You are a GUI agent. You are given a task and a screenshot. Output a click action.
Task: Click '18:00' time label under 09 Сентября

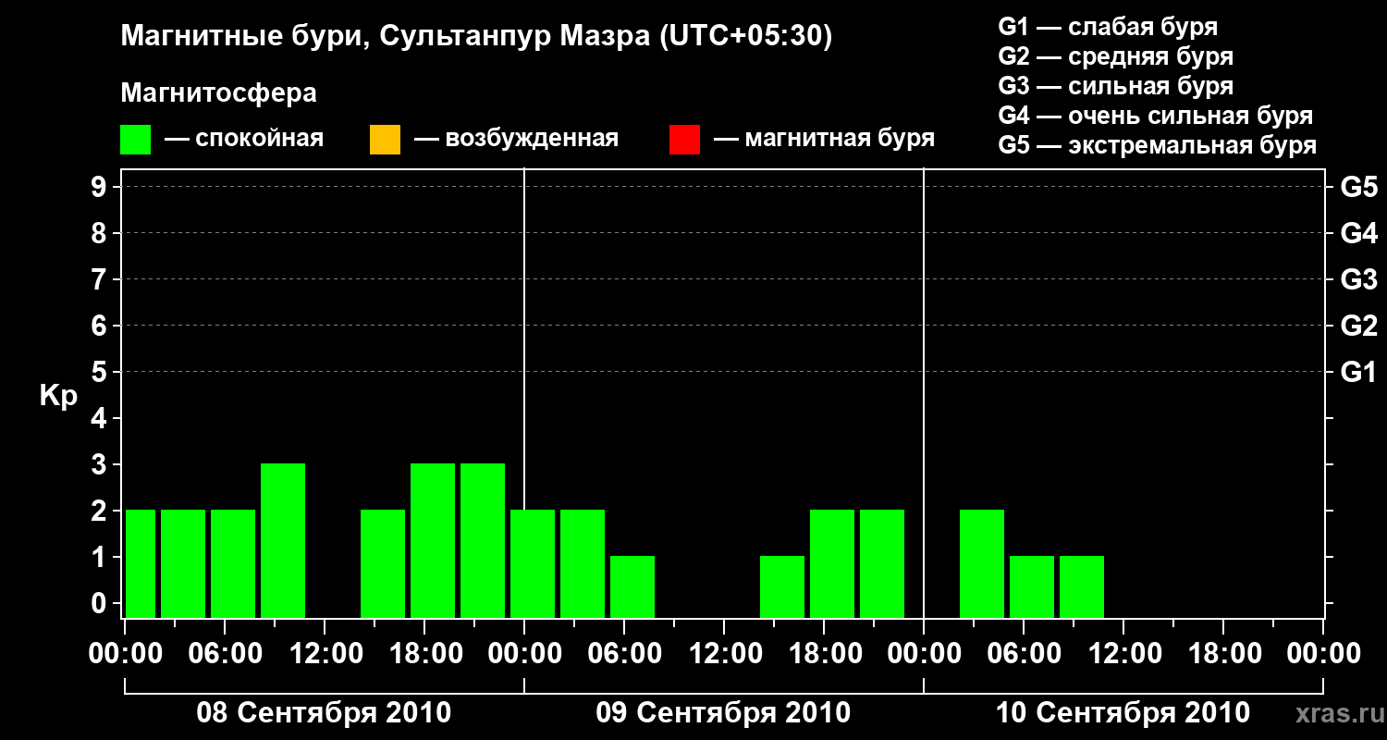(x=824, y=653)
